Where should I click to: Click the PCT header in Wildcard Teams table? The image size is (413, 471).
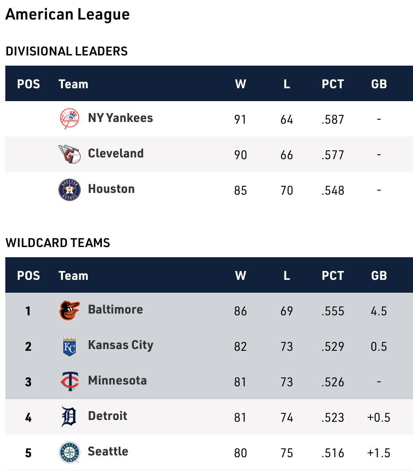point(333,275)
